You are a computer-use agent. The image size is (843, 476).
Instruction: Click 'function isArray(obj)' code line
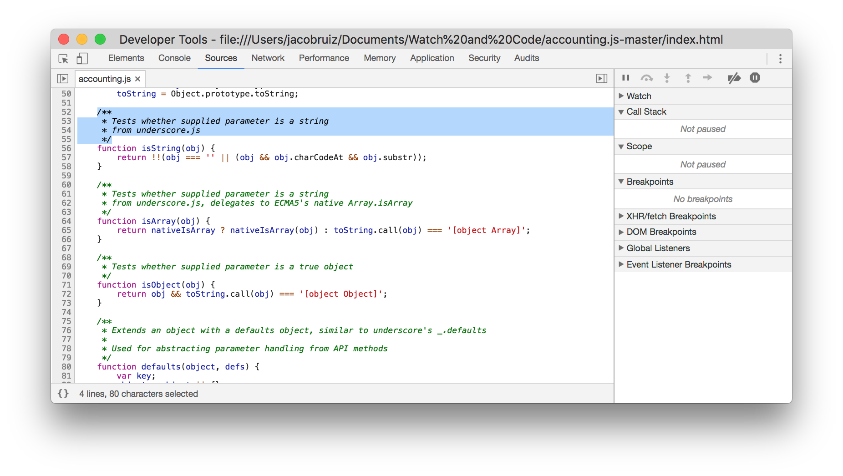pos(153,221)
